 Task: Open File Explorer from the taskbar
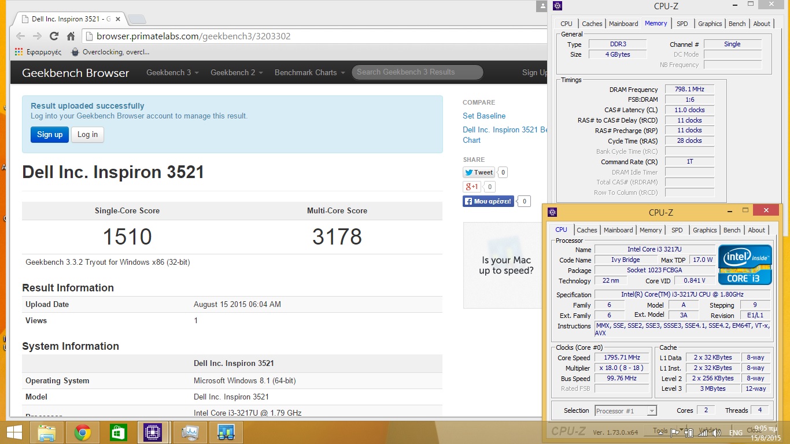[47, 432]
